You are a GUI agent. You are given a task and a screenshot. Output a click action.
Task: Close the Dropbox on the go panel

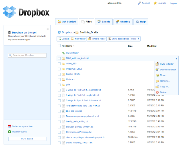click(48, 29)
